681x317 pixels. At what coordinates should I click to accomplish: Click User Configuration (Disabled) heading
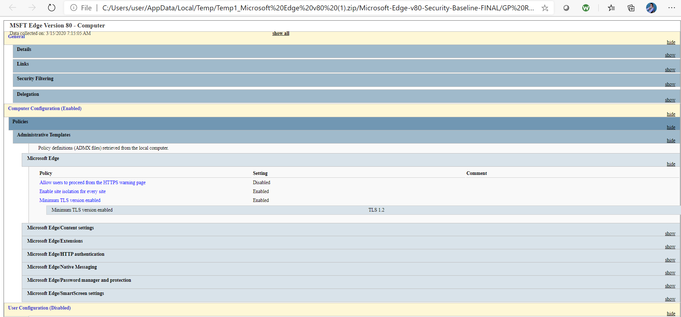[x=39, y=308]
